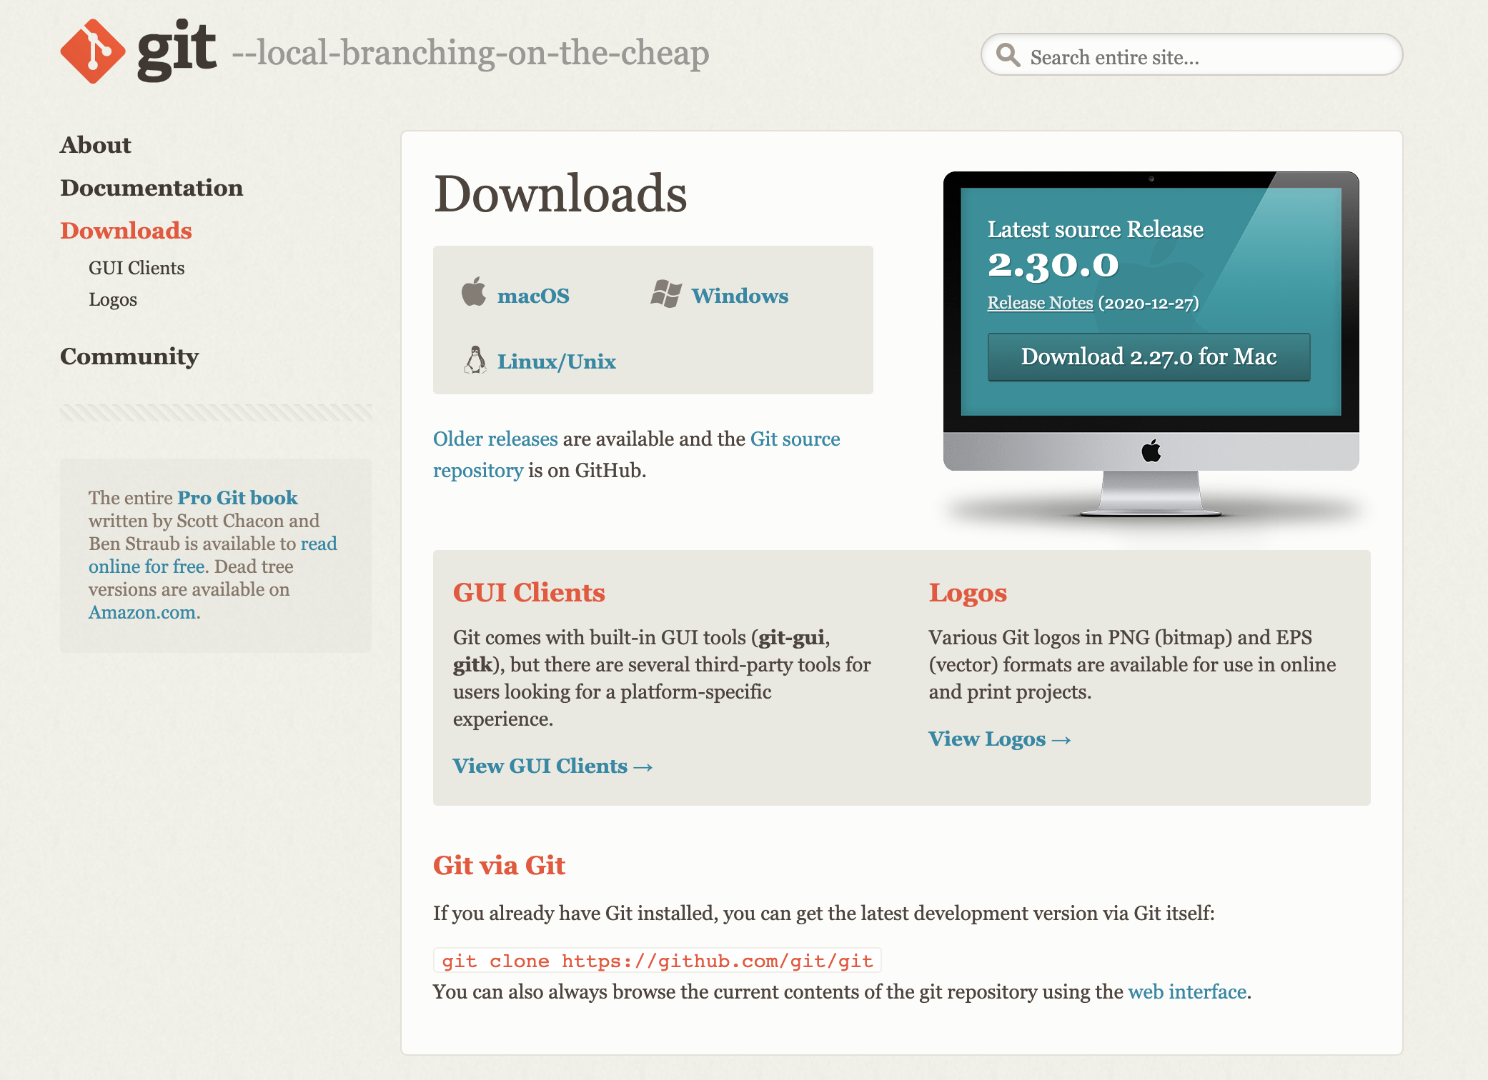Open the Pro Git book link
Screen dimensions: 1488x1080
237,498
